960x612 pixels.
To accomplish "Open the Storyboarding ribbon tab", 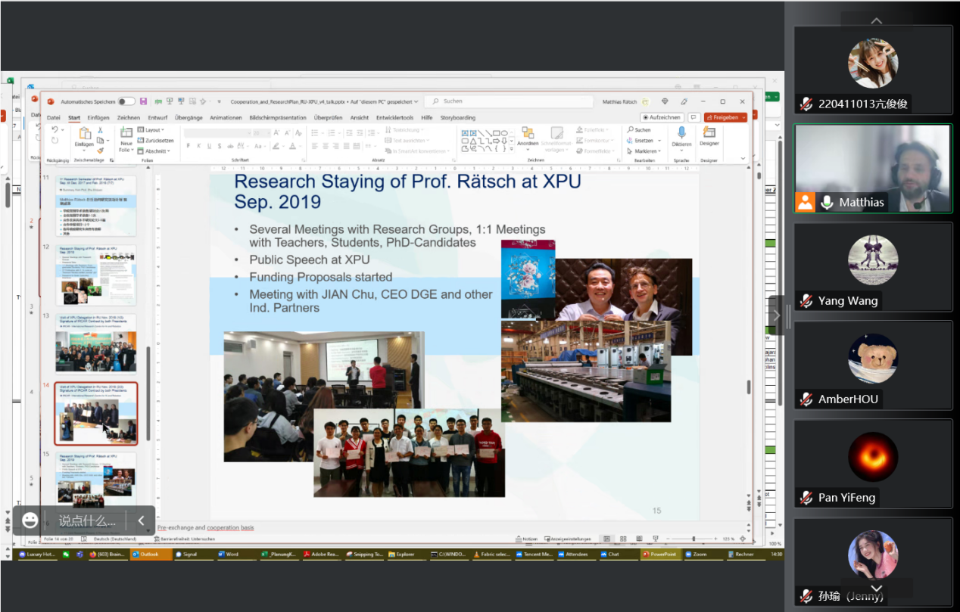I will pyautogui.click(x=458, y=118).
